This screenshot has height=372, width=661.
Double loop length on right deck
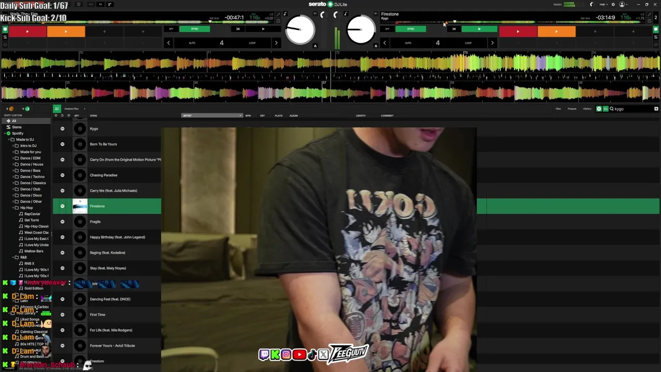pyautogui.click(x=492, y=43)
